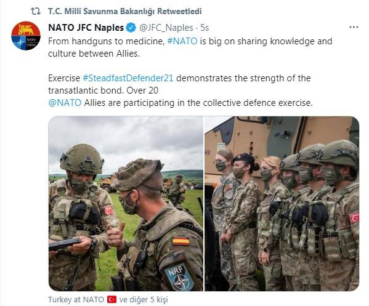
Task: Click the blue verified badge beside NATO JFC Naples
Action: coord(131,28)
